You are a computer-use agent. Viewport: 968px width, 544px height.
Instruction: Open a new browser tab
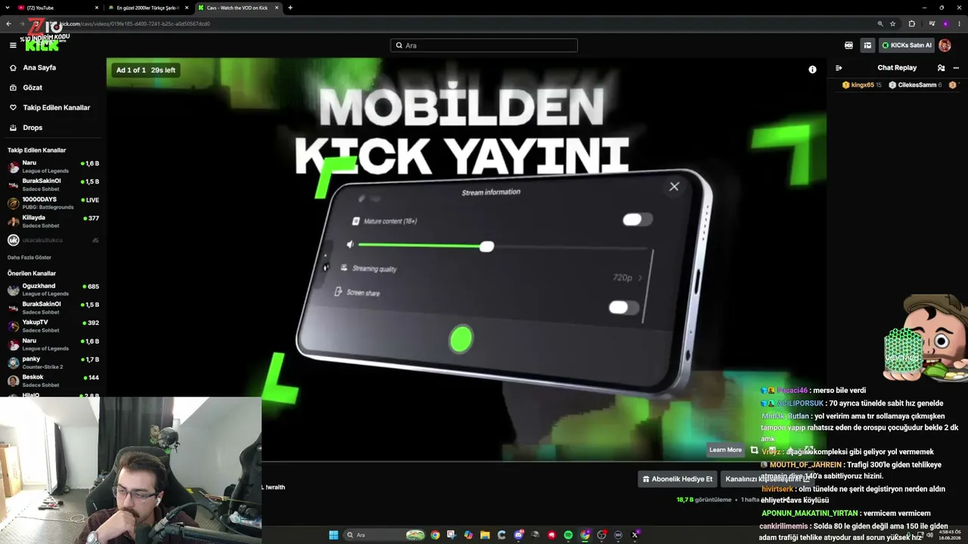pos(290,8)
